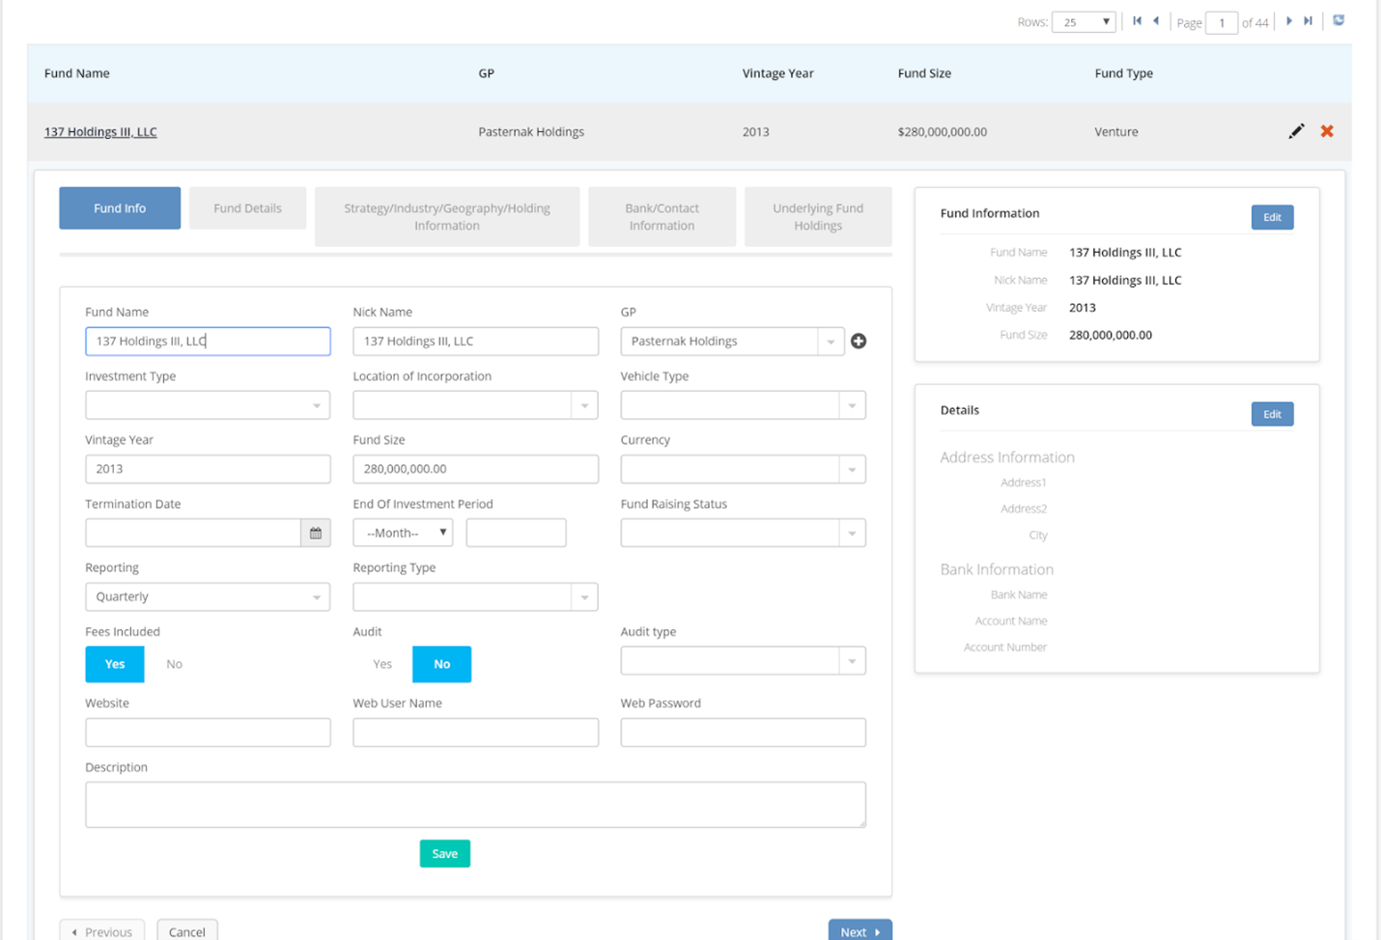The image size is (1381, 940).
Task: Open Location of Incorporation dropdown
Action: click(x=475, y=405)
